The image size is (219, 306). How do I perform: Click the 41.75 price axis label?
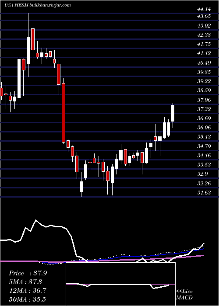(204, 44)
